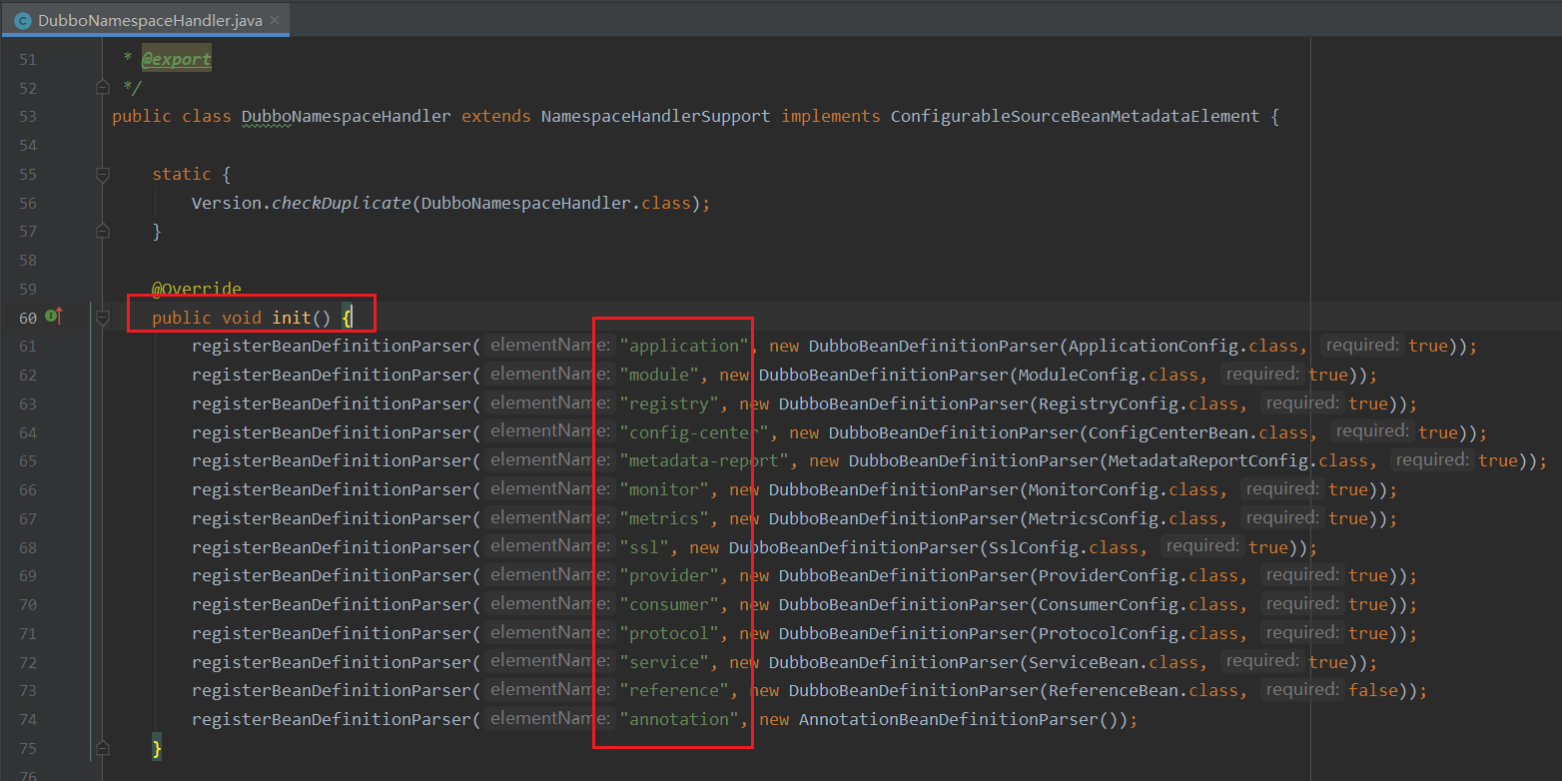The image size is (1562, 781).
Task: Click the "metadata-report" string on line 65
Action: point(704,460)
